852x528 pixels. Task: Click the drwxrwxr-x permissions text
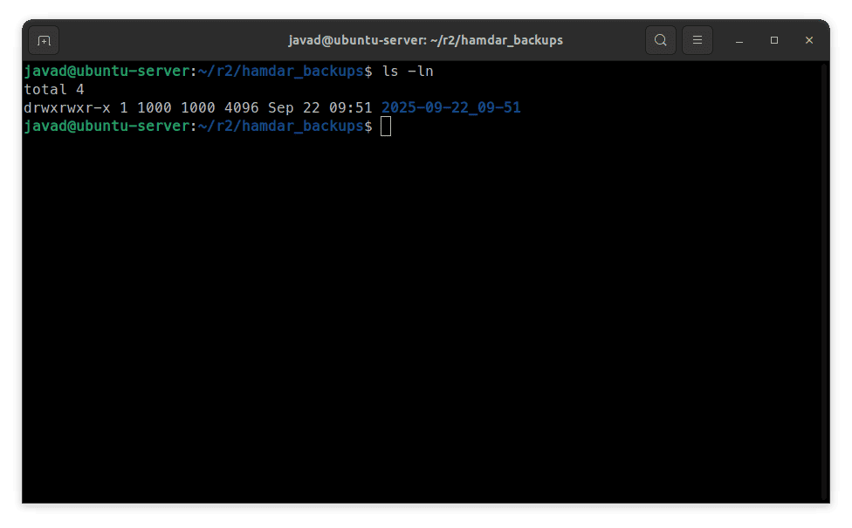tap(67, 107)
